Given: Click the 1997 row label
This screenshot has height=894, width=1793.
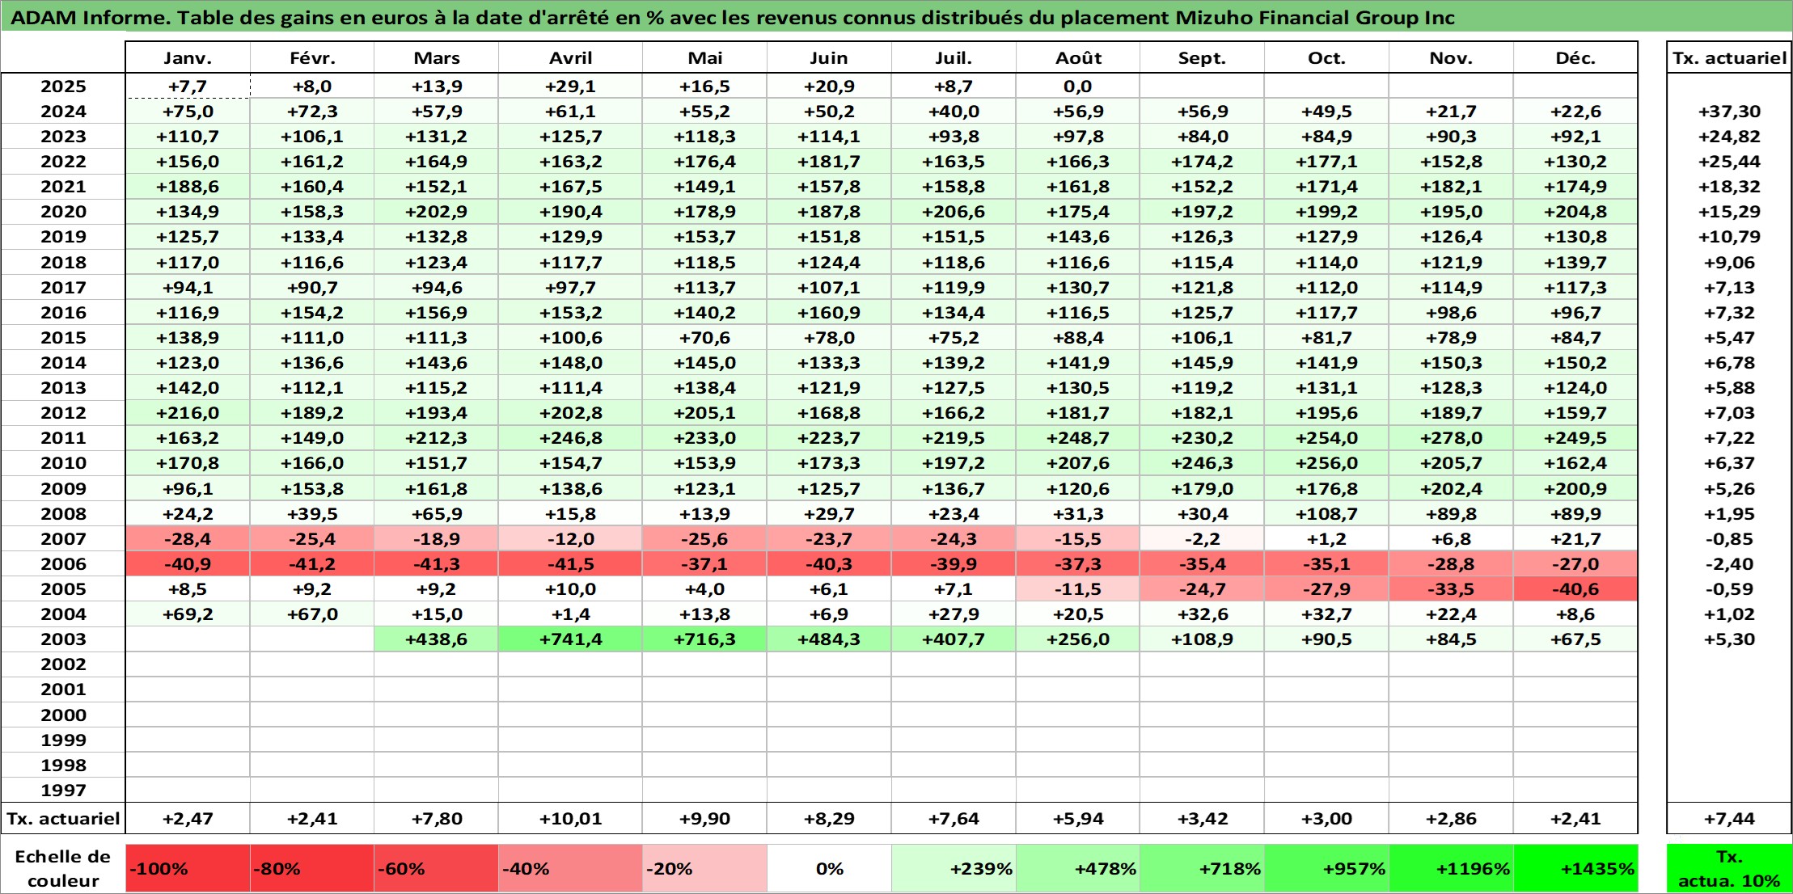Looking at the screenshot, I should tap(63, 791).
